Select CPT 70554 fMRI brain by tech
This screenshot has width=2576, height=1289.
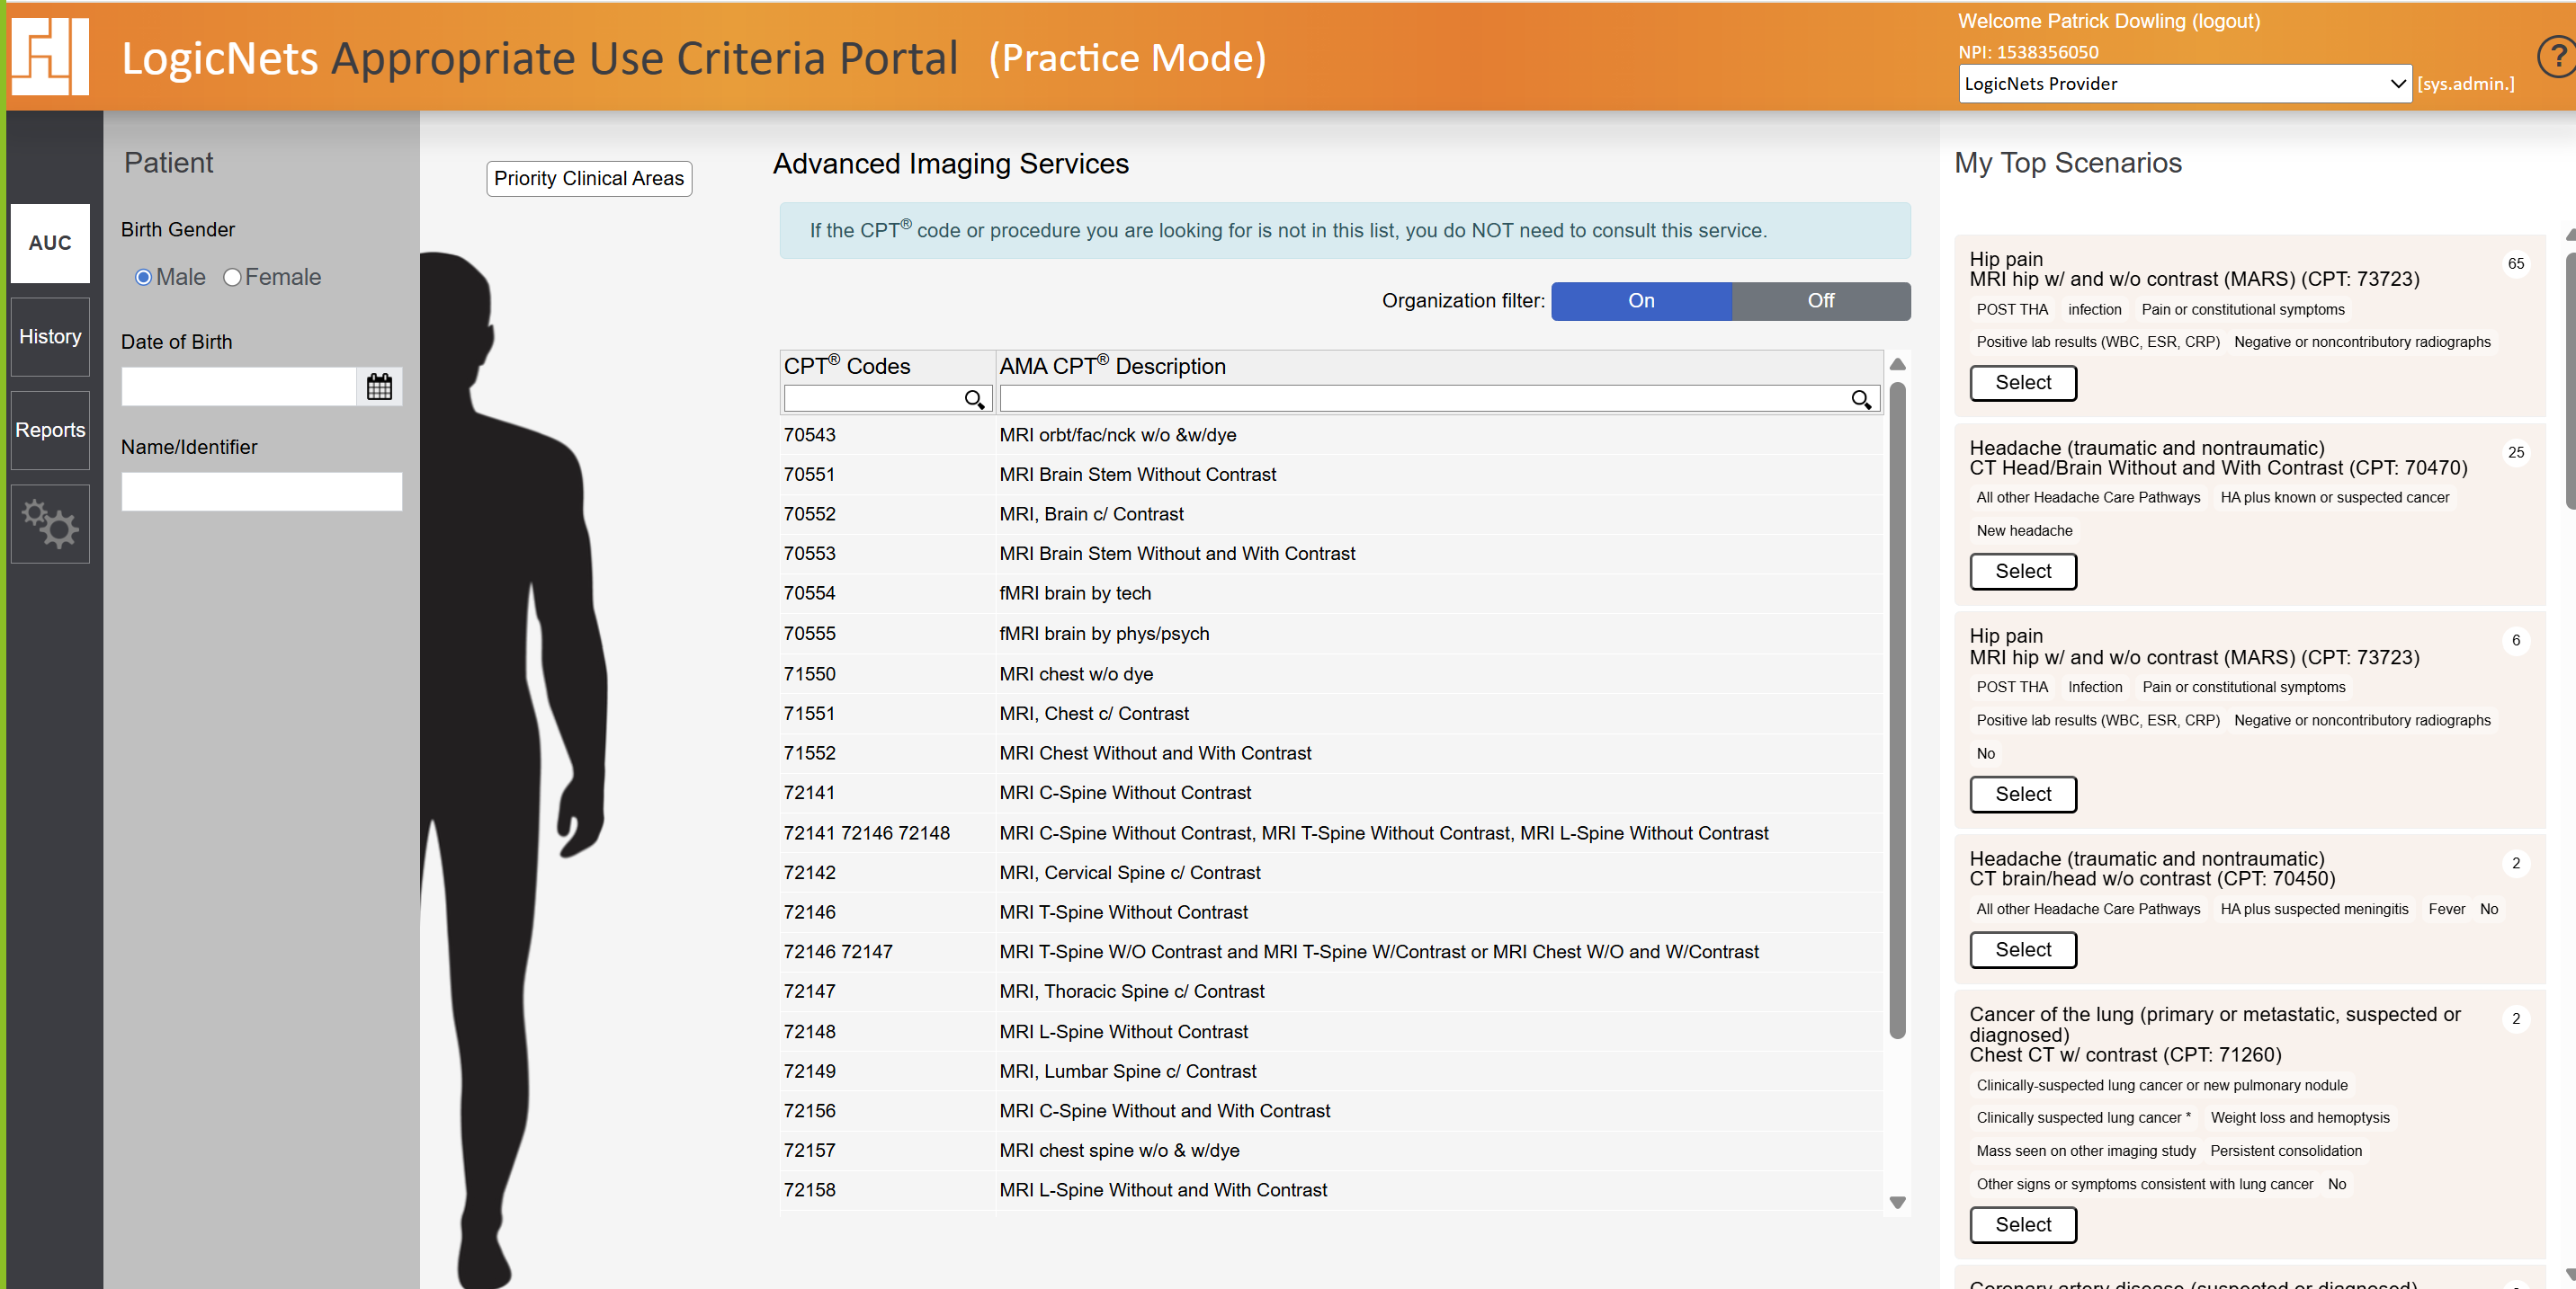pos(1331,593)
